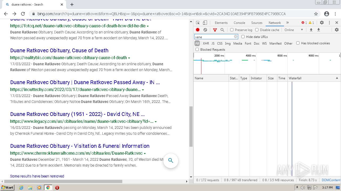Toggle the network filter bar
This screenshot has width=341, height=191.
tap(215, 30)
